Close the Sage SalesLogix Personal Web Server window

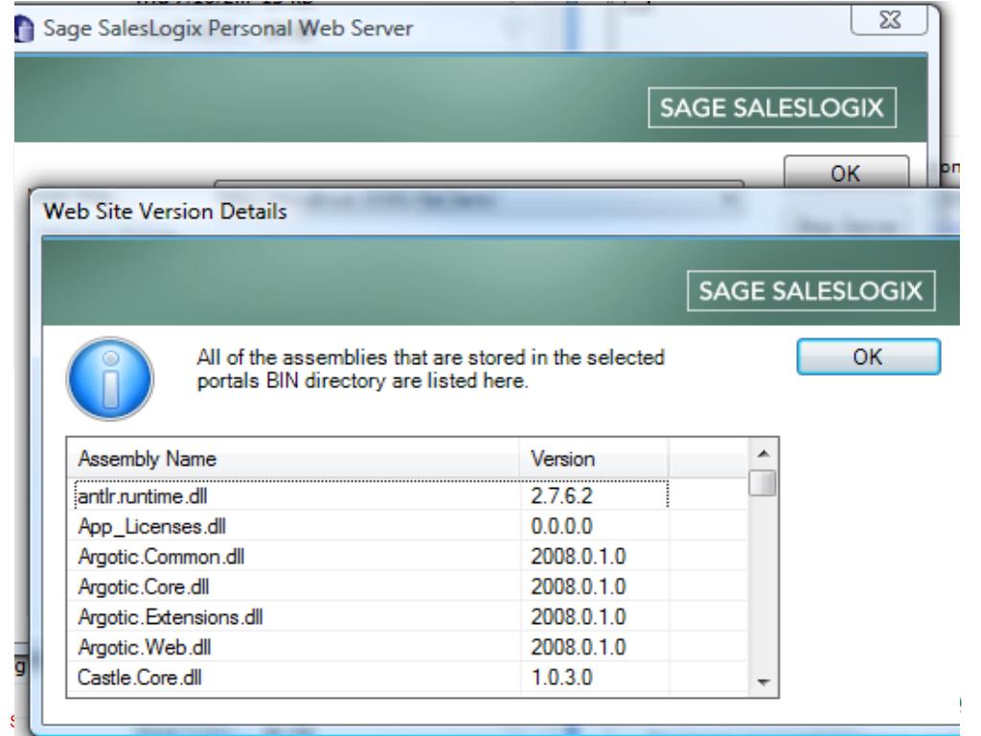coord(889,20)
